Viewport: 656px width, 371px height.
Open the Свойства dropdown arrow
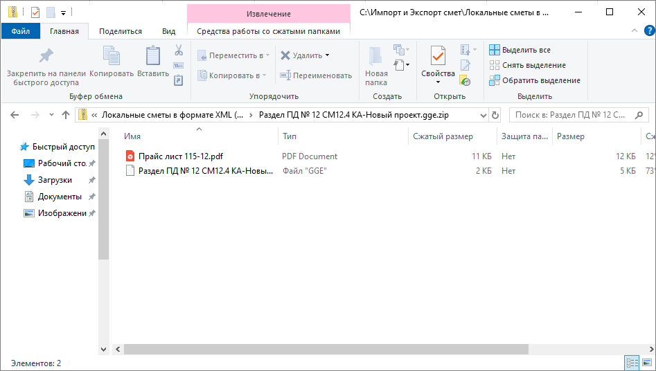[x=438, y=82]
